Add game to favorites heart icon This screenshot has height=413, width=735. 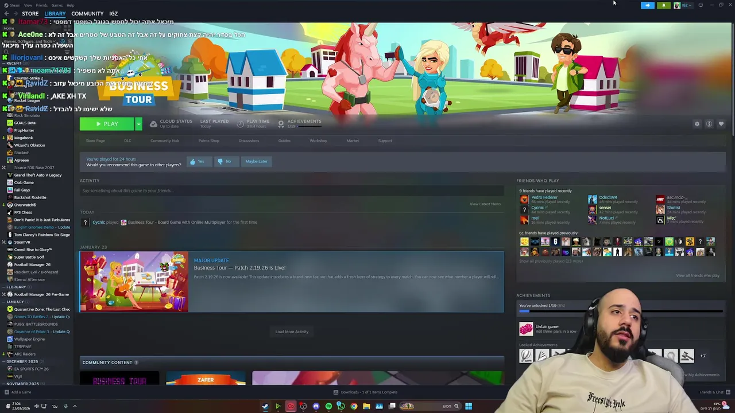tap(721, 124)
